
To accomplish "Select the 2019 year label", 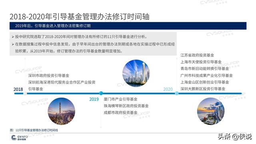I will tap(94, 99).
